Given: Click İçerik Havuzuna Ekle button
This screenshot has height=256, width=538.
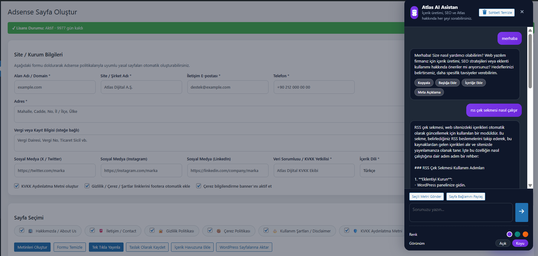Looking at the screenshot, I should pos(193,247).
